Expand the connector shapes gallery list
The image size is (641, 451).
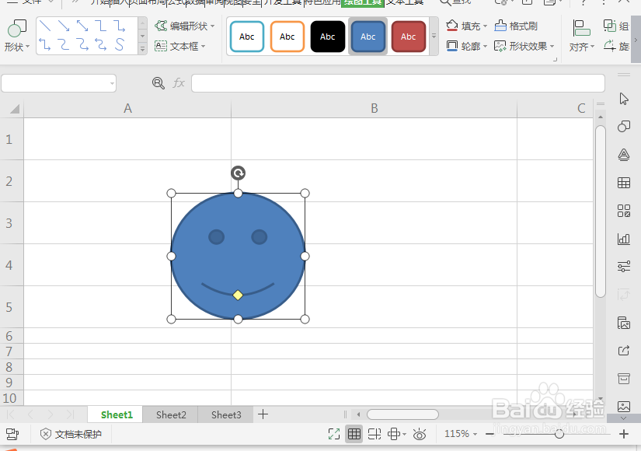click(142, 50)
